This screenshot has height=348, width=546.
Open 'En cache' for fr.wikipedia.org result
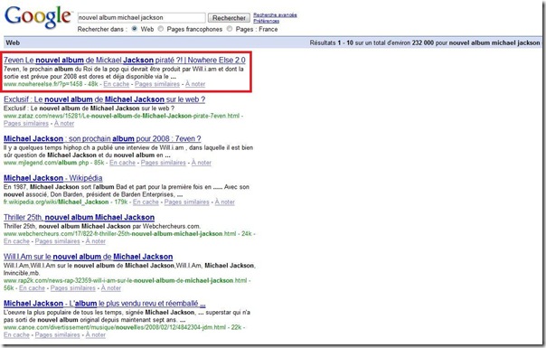click(146, 202)
